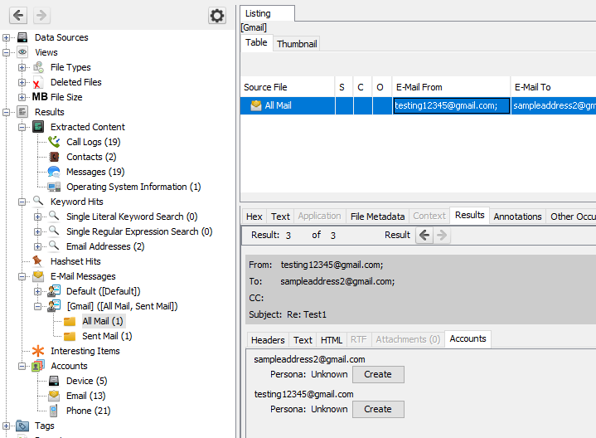This screenshot has width=596, height=438.
Task: Click the back navigation arrow
Action: pos(18,16)
